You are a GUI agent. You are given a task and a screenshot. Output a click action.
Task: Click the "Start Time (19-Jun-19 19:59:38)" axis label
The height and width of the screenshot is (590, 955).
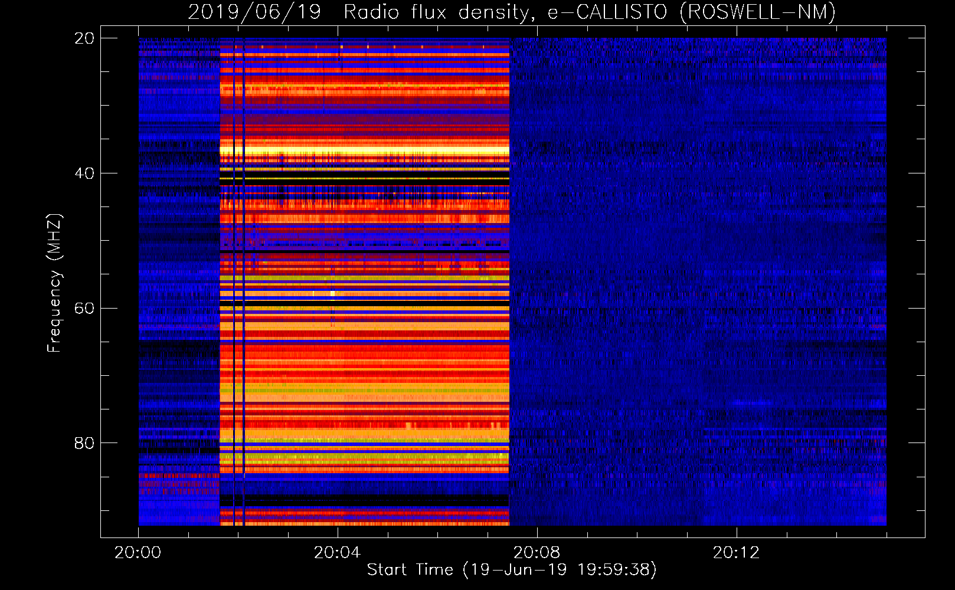pyautogui.click(x=512, y=570)
